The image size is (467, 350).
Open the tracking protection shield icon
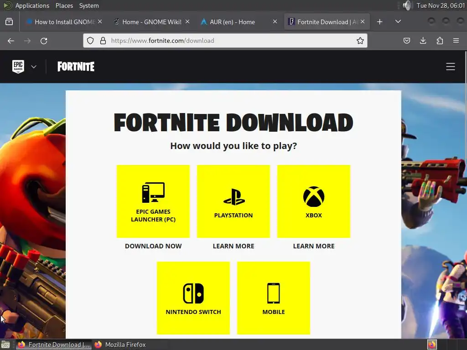click(x=90, y=41)
